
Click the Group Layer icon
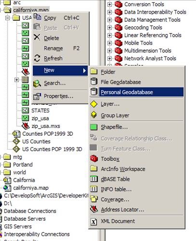(94, 115)
